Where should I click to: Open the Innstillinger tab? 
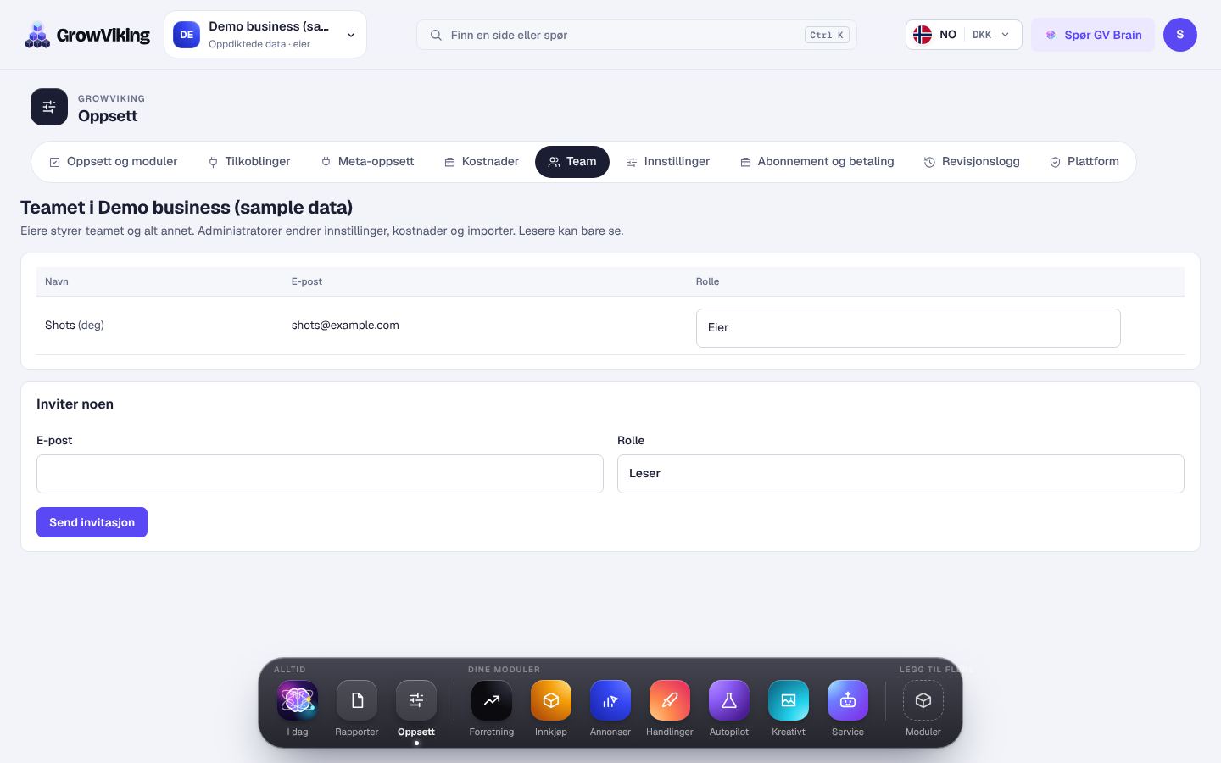click(668, 162)
